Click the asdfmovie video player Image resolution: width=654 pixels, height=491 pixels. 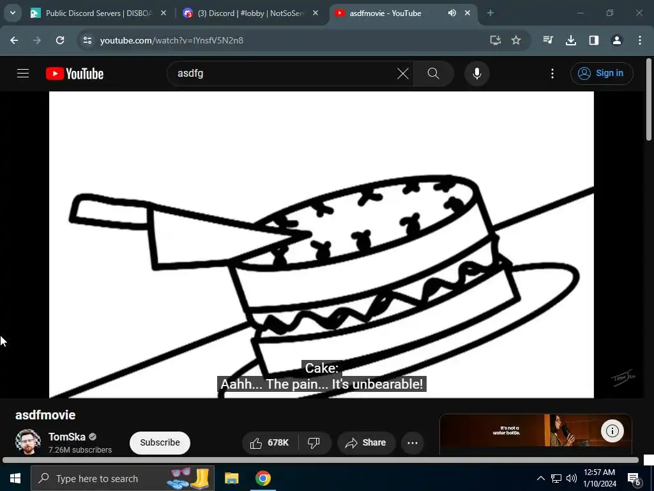click(321, 244)
